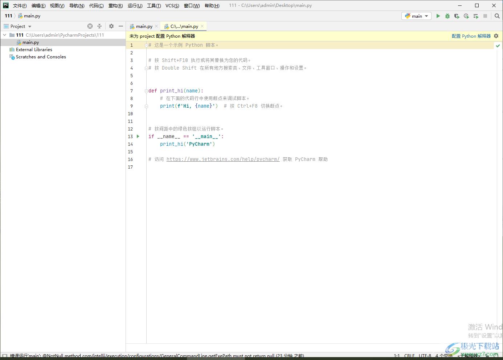Click cursor position 1:1 in status bar
503x360 pixels.
[397, 356]
